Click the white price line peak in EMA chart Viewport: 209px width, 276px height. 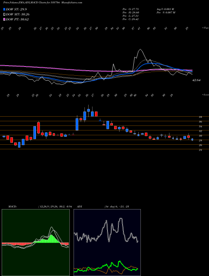(140, 49)
